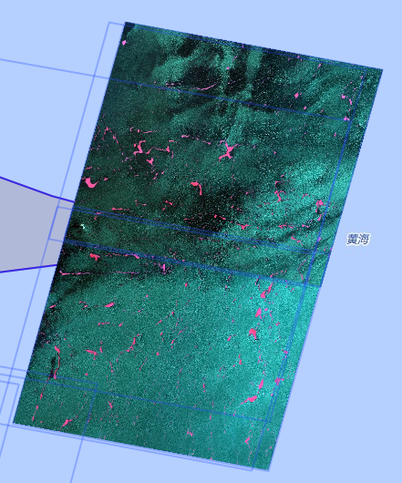This screenshot has width=402, height=483.
Task: Select the pink patch near bottom-right corner
Action: pyautogui.click(x=247, y=441)
